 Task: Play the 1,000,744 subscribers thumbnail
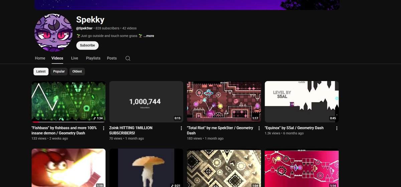click(146, 102)
